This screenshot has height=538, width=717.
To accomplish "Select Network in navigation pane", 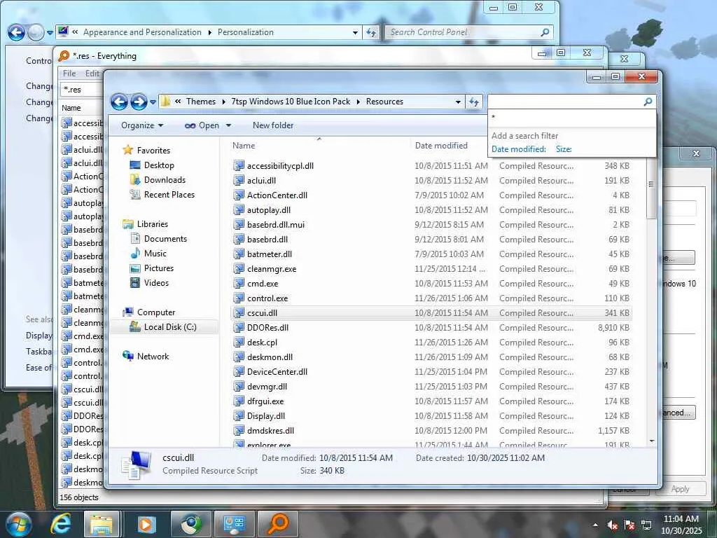I will [x=153, y=357].
